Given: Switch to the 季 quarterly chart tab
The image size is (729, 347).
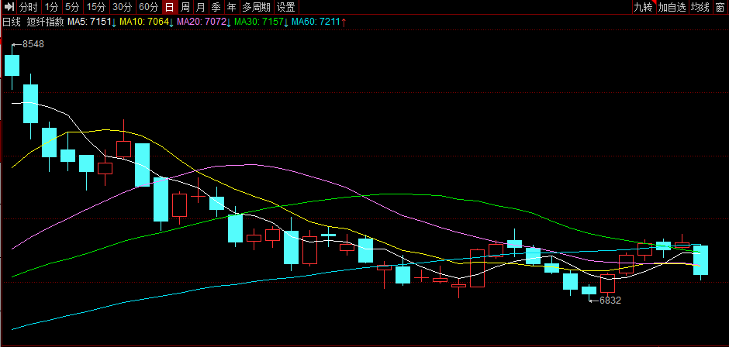Looking at the screenshot, I should click(x=216, y=7).
